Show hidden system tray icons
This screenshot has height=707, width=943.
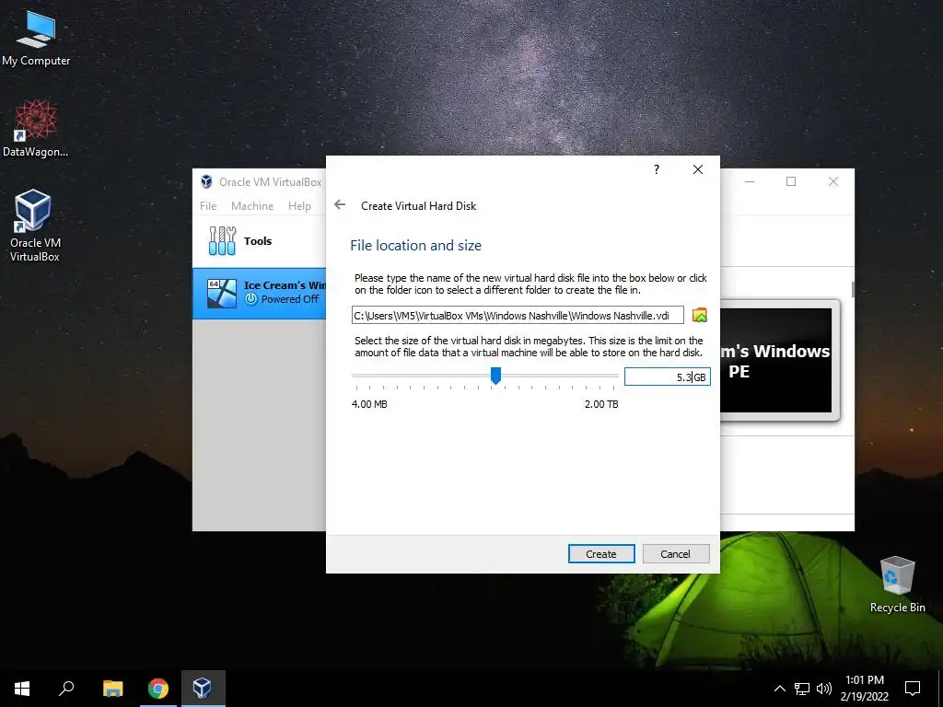(779, 689)
